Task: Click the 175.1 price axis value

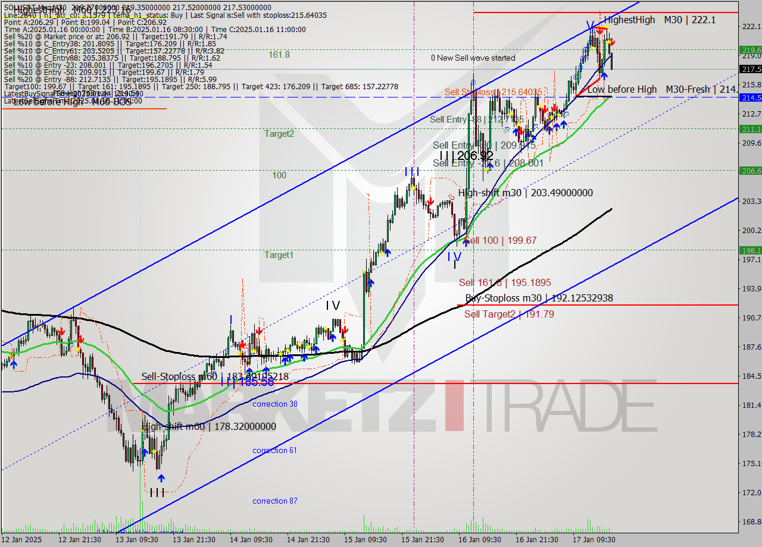Action: click(751, 463)
